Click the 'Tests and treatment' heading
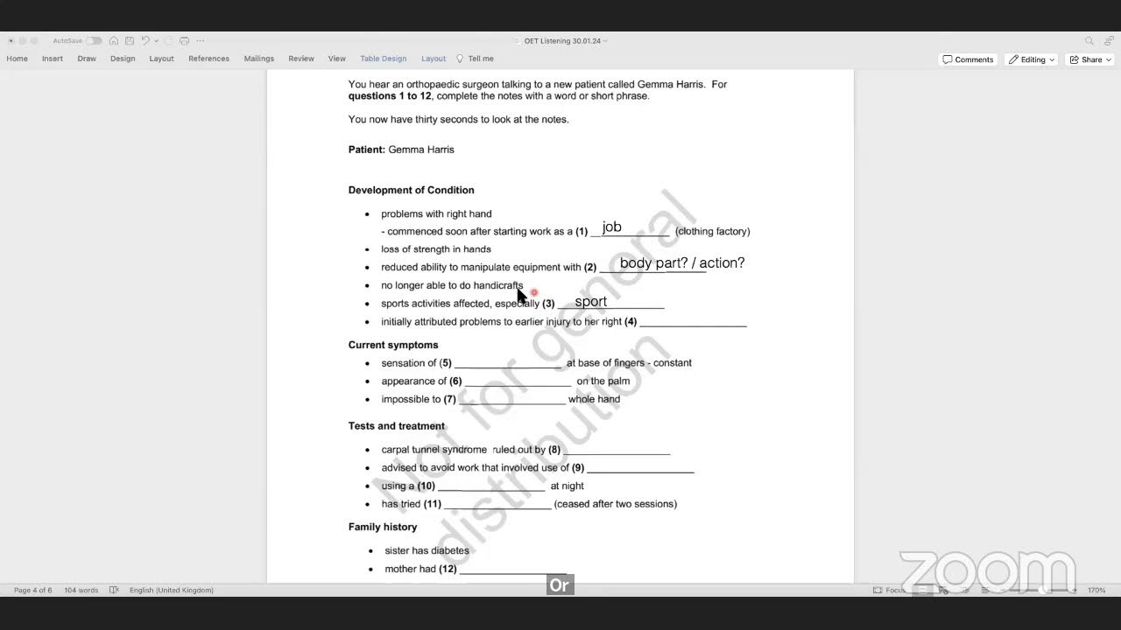Image resolution: width=1121 pixels, height=630 pixels. click(x=397, y=426)
